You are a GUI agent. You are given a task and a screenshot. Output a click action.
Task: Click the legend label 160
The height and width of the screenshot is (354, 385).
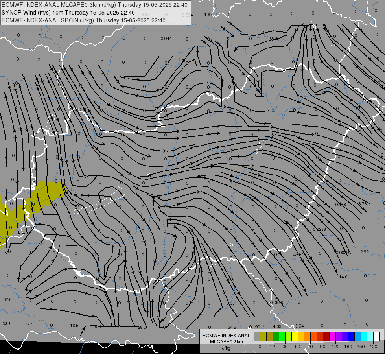coord(348,347)
